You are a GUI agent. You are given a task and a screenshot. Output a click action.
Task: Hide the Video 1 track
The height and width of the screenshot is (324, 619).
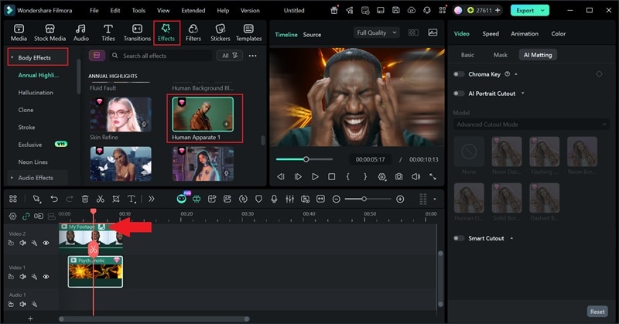46,277
